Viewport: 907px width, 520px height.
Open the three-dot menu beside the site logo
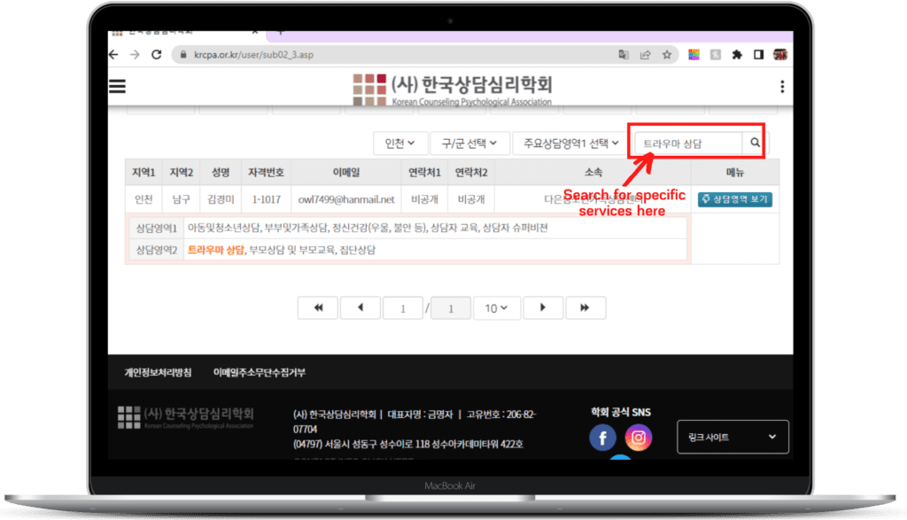point(781,86)
